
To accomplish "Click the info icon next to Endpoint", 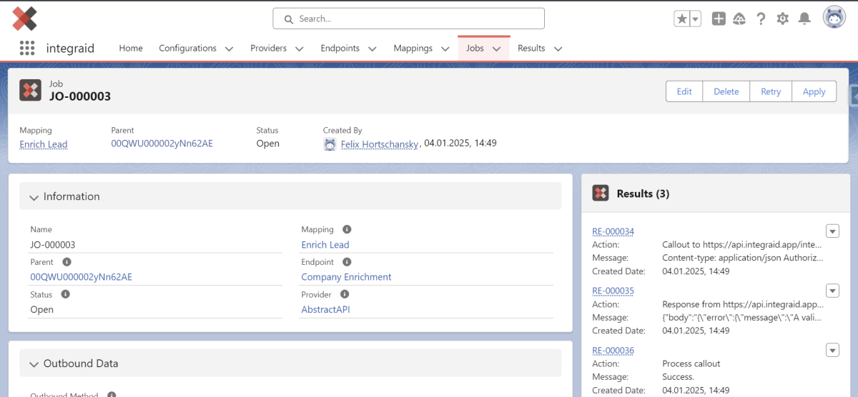I will pyautogui.click(x=347, y=262).
